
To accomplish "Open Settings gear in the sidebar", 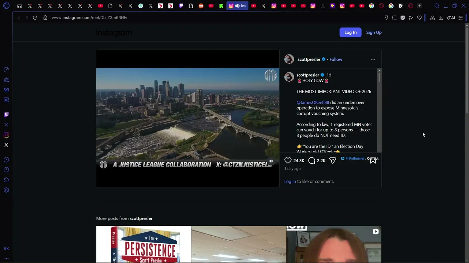I will pos(6,190).
